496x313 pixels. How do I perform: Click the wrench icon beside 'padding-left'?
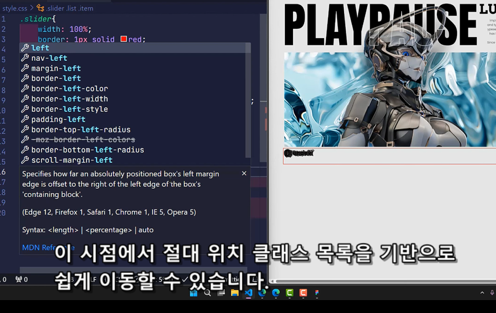[25, 119]
